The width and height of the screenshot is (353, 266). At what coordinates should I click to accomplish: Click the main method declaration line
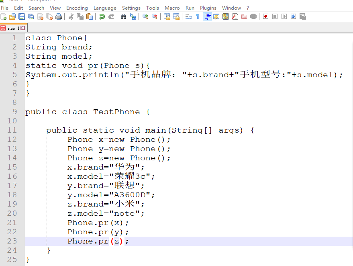click(150, 130)
